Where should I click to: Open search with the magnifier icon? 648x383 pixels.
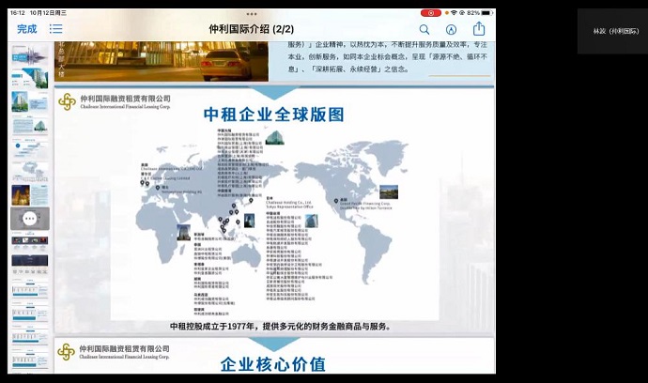pyautogui.click(x=424, y=29)
